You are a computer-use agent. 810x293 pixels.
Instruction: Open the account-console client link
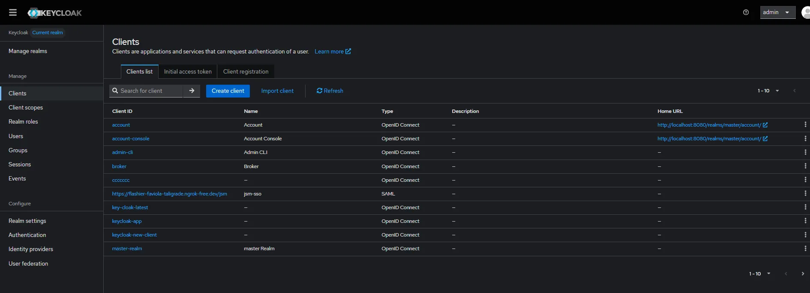tap(131, 139)
